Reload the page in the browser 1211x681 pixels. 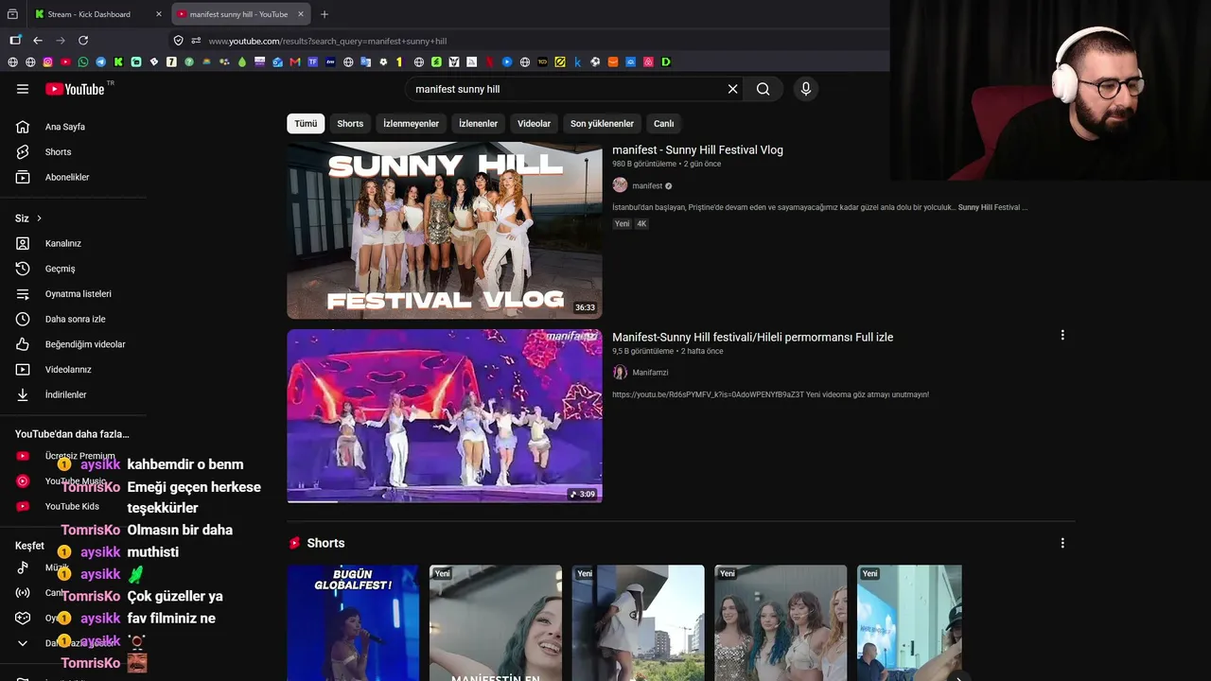coord(83,41)
